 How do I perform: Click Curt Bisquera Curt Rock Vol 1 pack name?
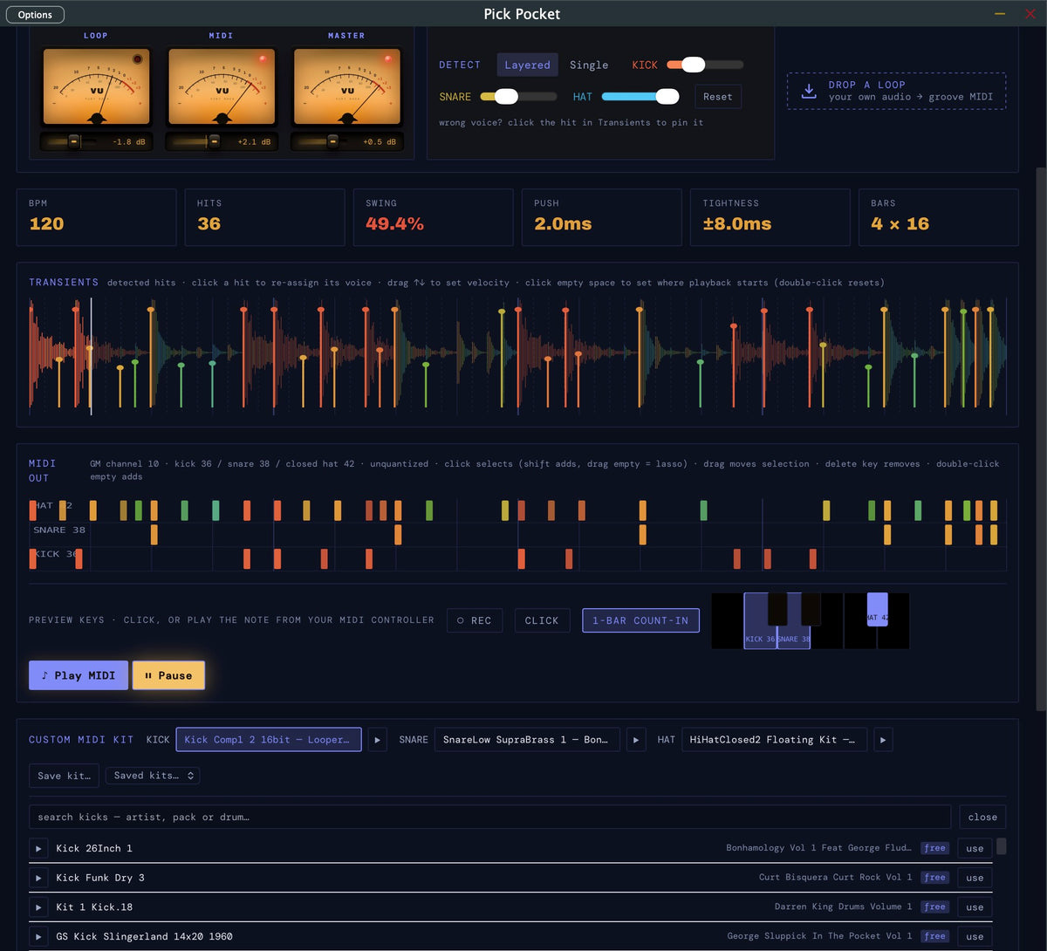tap(835, 878)
